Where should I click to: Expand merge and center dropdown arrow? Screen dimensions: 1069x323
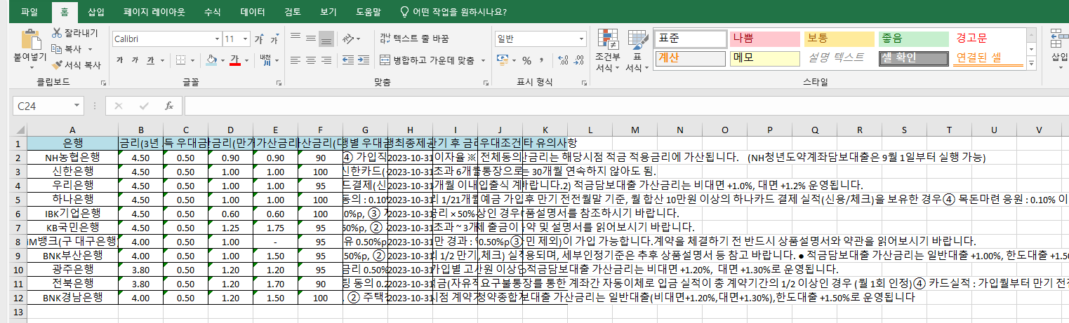[x=482, y=60]
